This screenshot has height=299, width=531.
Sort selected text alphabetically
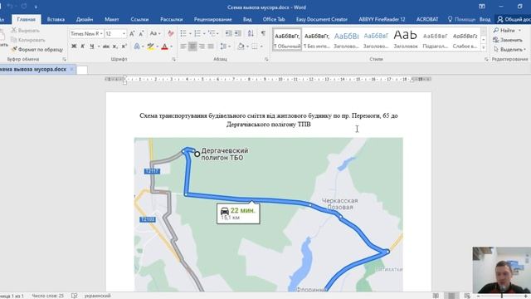[251, 33]
